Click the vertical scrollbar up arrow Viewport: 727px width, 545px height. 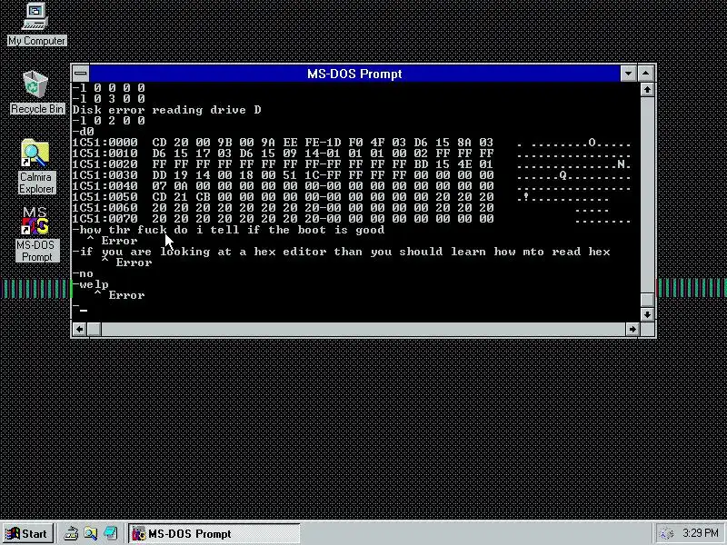point(647,89)
